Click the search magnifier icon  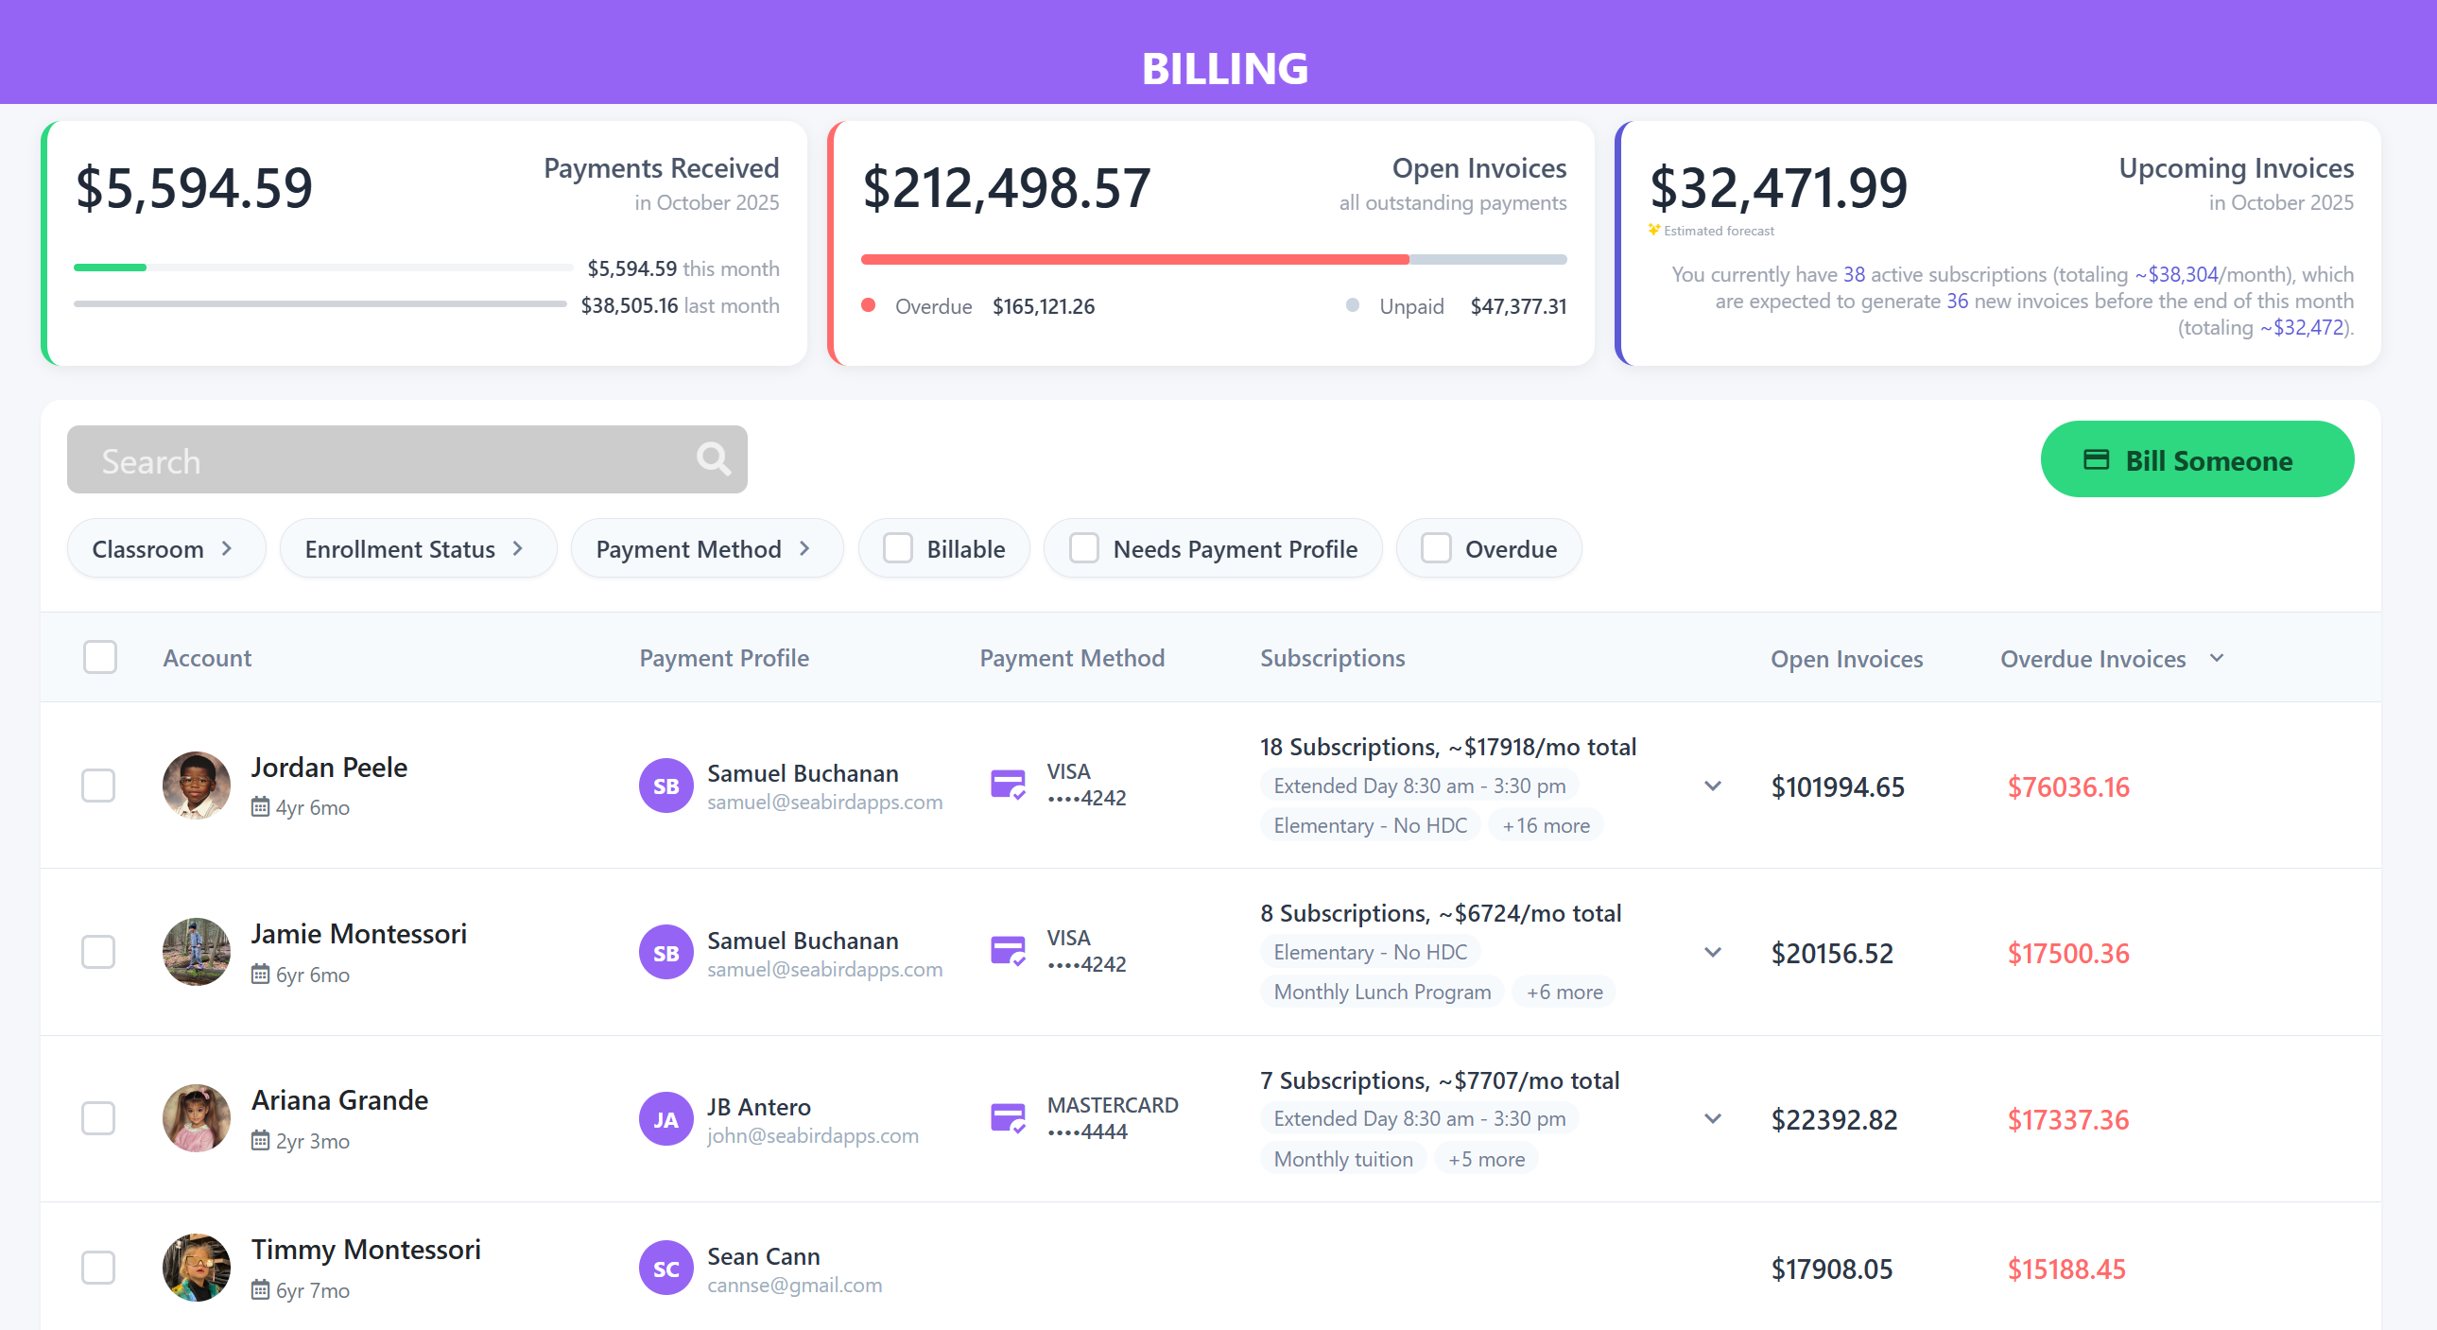(x=714, y=459)
